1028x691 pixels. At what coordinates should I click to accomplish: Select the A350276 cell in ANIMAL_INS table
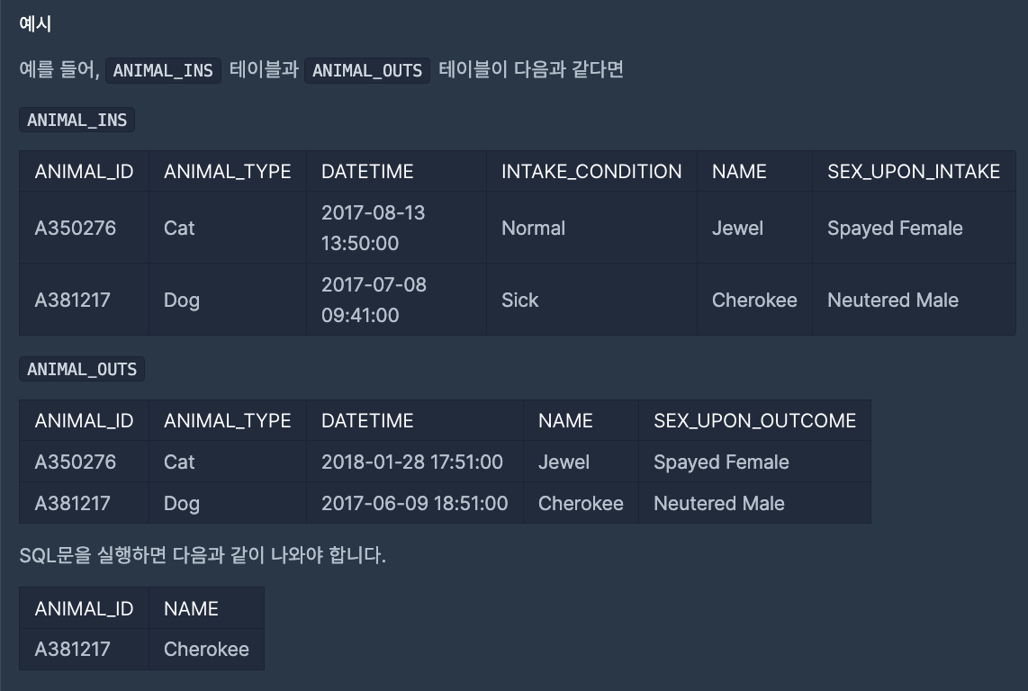(84, 228)
